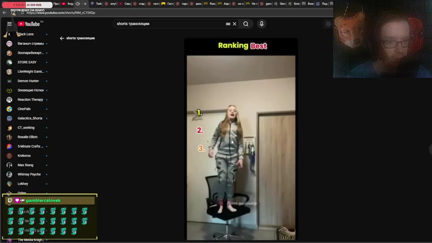Switch to the Twit browser tab
Viewport: 432px width, 243px height.
[97, 4]
